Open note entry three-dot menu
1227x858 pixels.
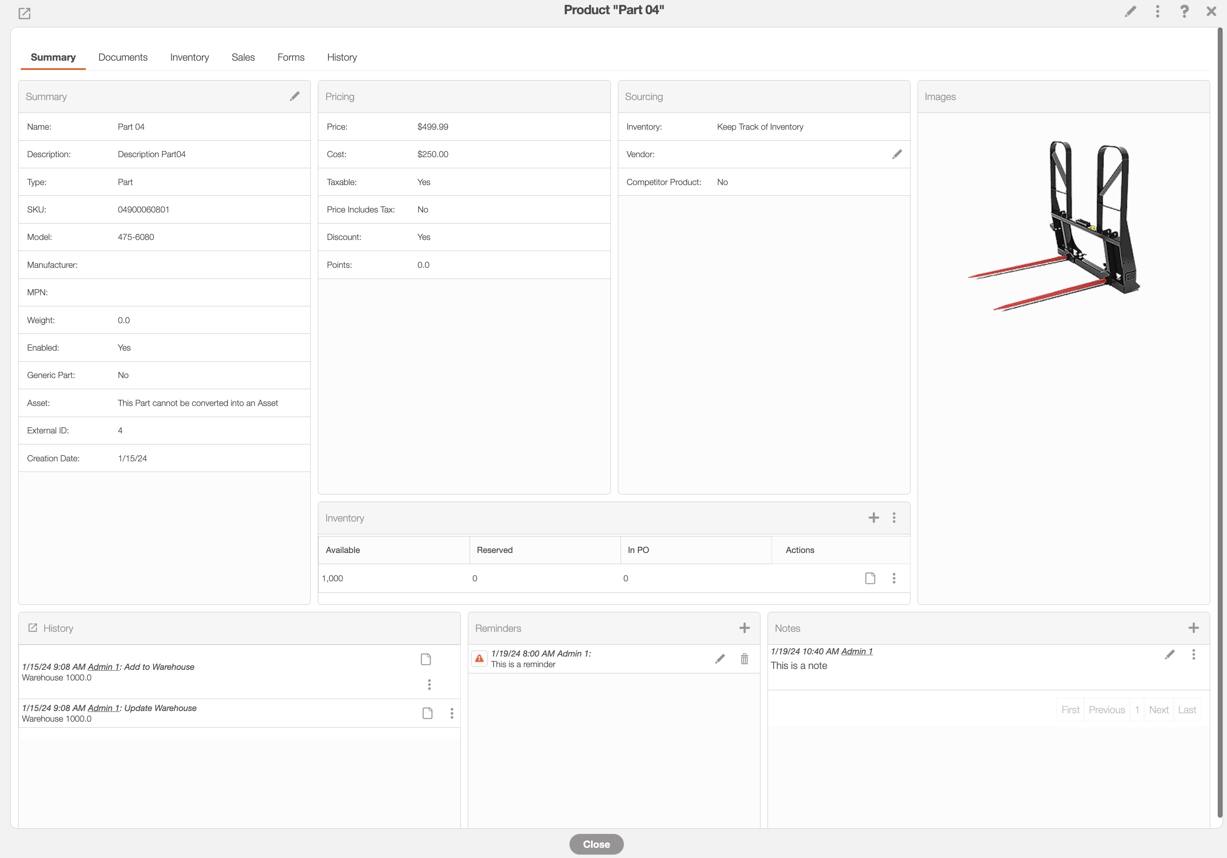(x=1193, y=654)
